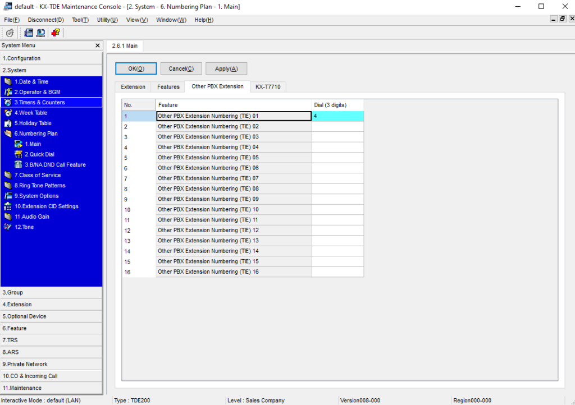Switch to the KX-T7710 tab
This screenshot has height=405, width=575.
click(268, 87)
